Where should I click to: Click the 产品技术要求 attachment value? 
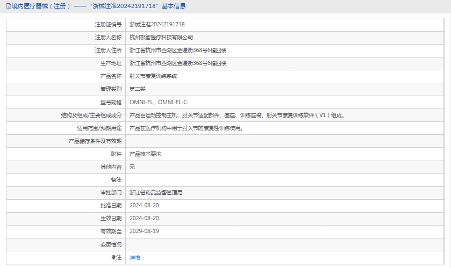(x=145, y=154)
